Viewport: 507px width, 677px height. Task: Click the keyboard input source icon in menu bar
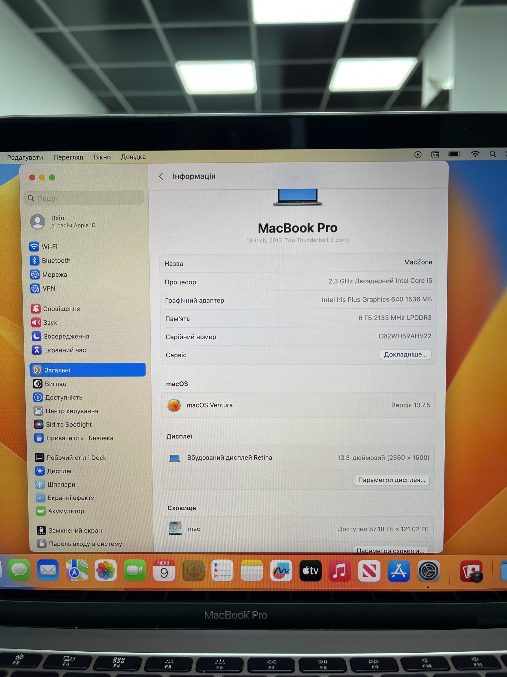tap(435, 154)
